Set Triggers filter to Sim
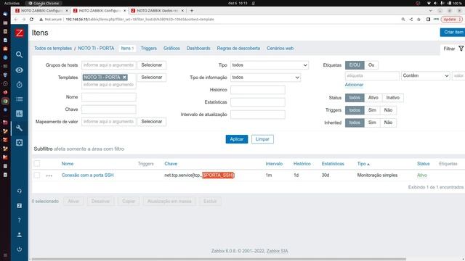This screenshot has height=261, width=465. click(372, 110)
